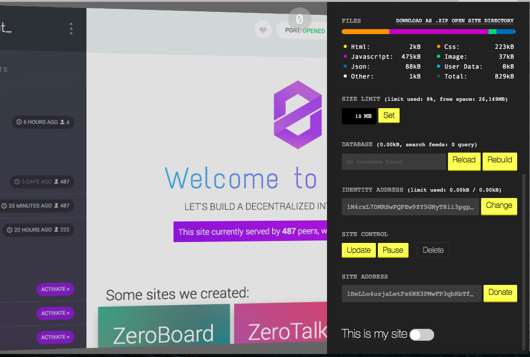Toggle the This is my site switch
530x357 pixels.
click(421, 335)
